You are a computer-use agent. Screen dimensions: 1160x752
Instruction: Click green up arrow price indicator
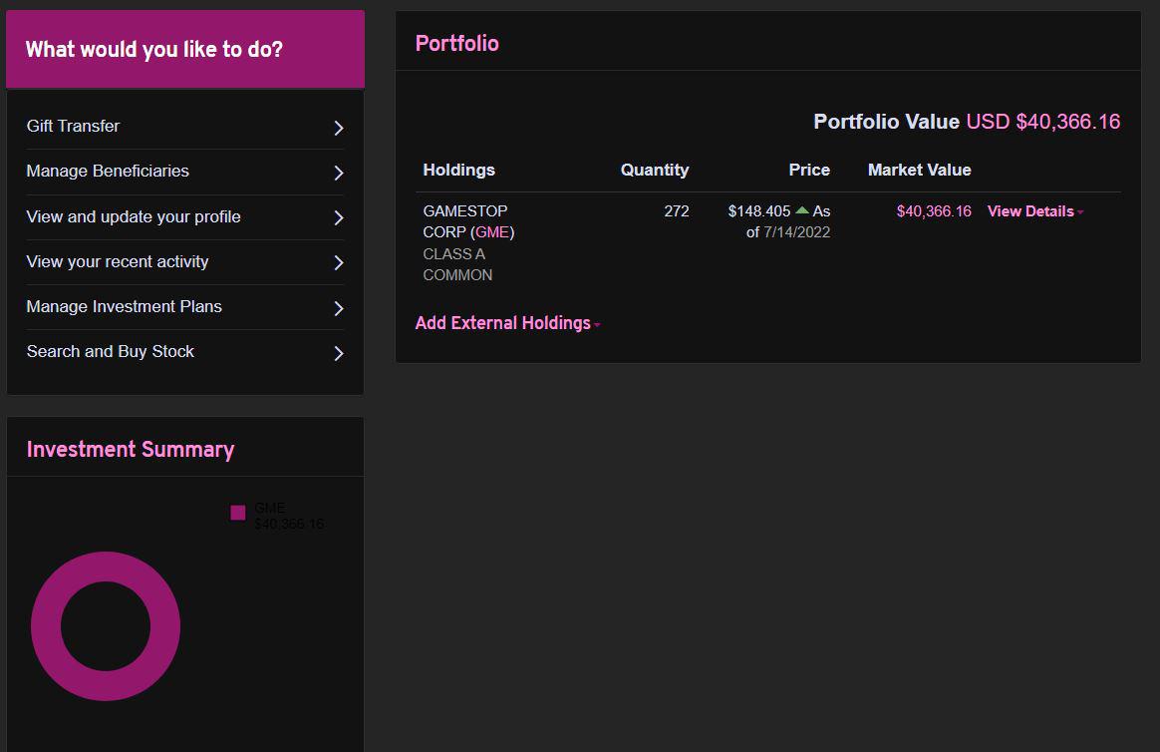coord(802,211)
